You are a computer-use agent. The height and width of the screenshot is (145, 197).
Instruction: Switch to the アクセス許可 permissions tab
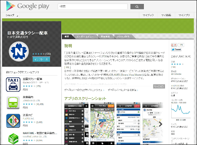pyautogui.click(x=123, y=37)
